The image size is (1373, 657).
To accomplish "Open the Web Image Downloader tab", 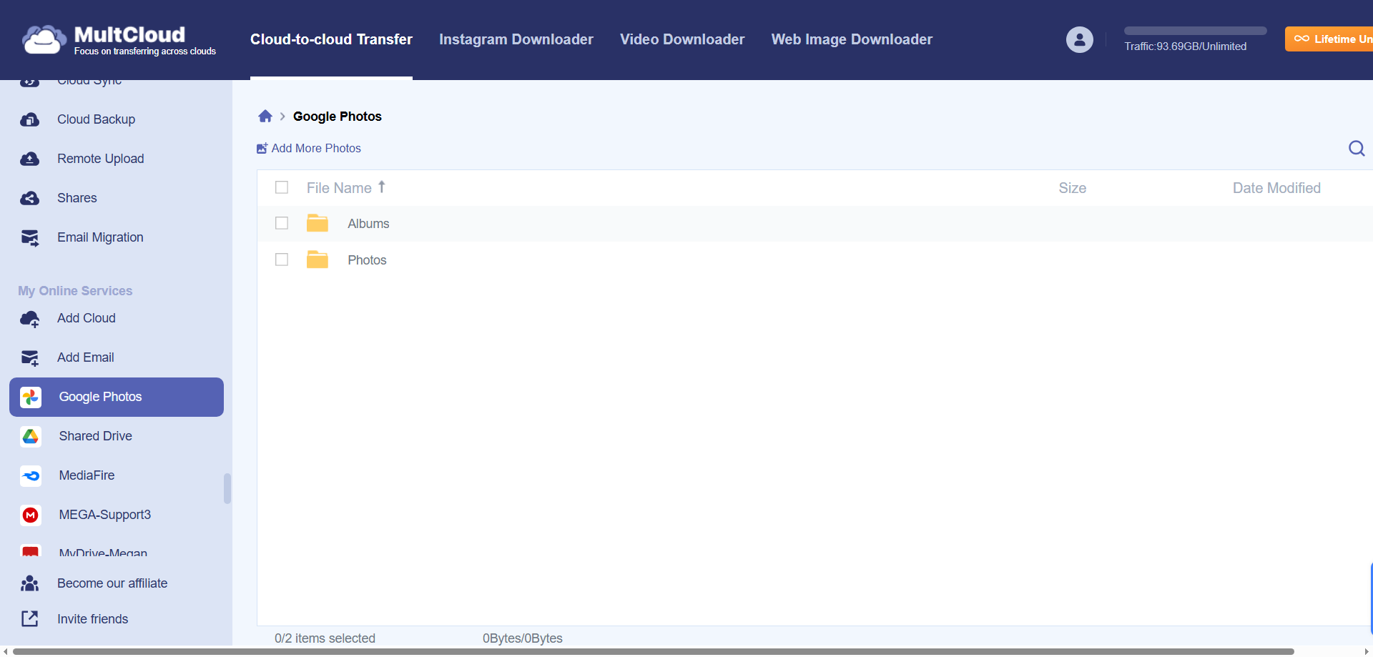I will click(852, 39).
